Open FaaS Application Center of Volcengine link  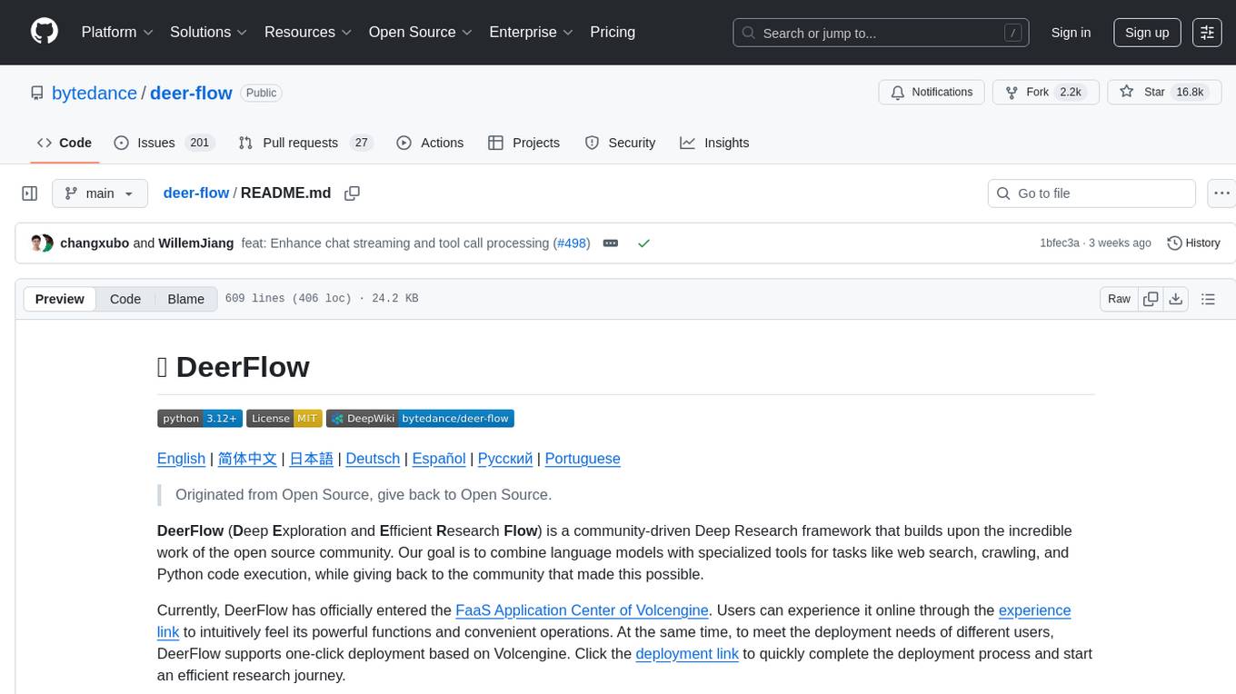[582, 610]
